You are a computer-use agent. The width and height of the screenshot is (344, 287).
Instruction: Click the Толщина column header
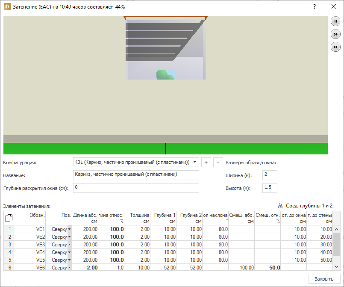[x=137, y=218]
